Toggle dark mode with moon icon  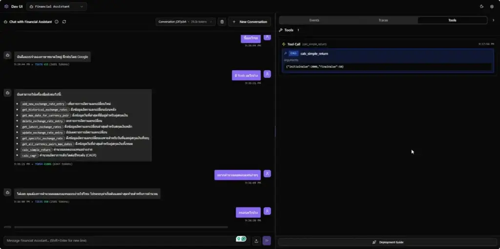point(481,6)
